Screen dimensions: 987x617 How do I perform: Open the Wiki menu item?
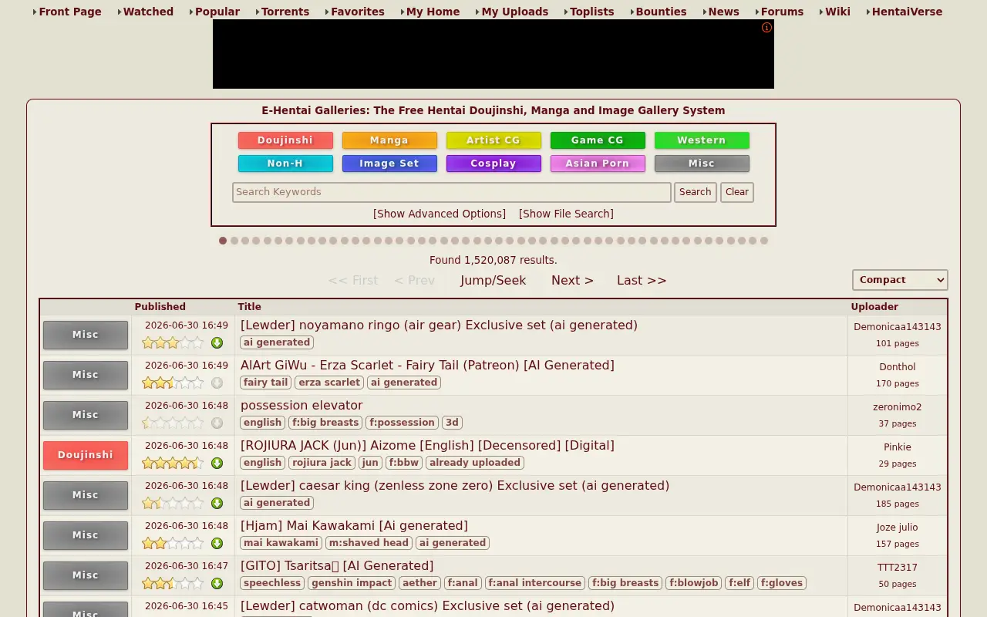(837, 12)
